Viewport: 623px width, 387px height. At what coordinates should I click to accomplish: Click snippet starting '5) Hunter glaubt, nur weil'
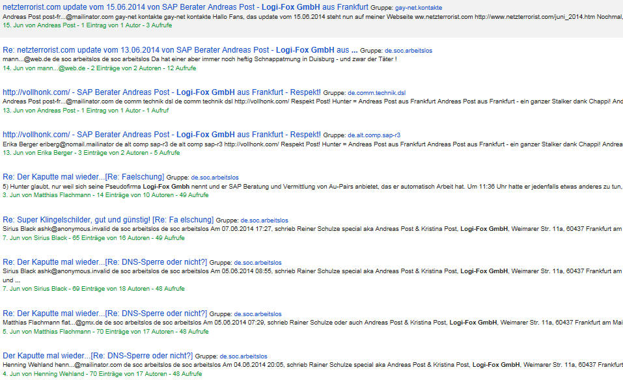pyautogui.click(x=312, y=187)
